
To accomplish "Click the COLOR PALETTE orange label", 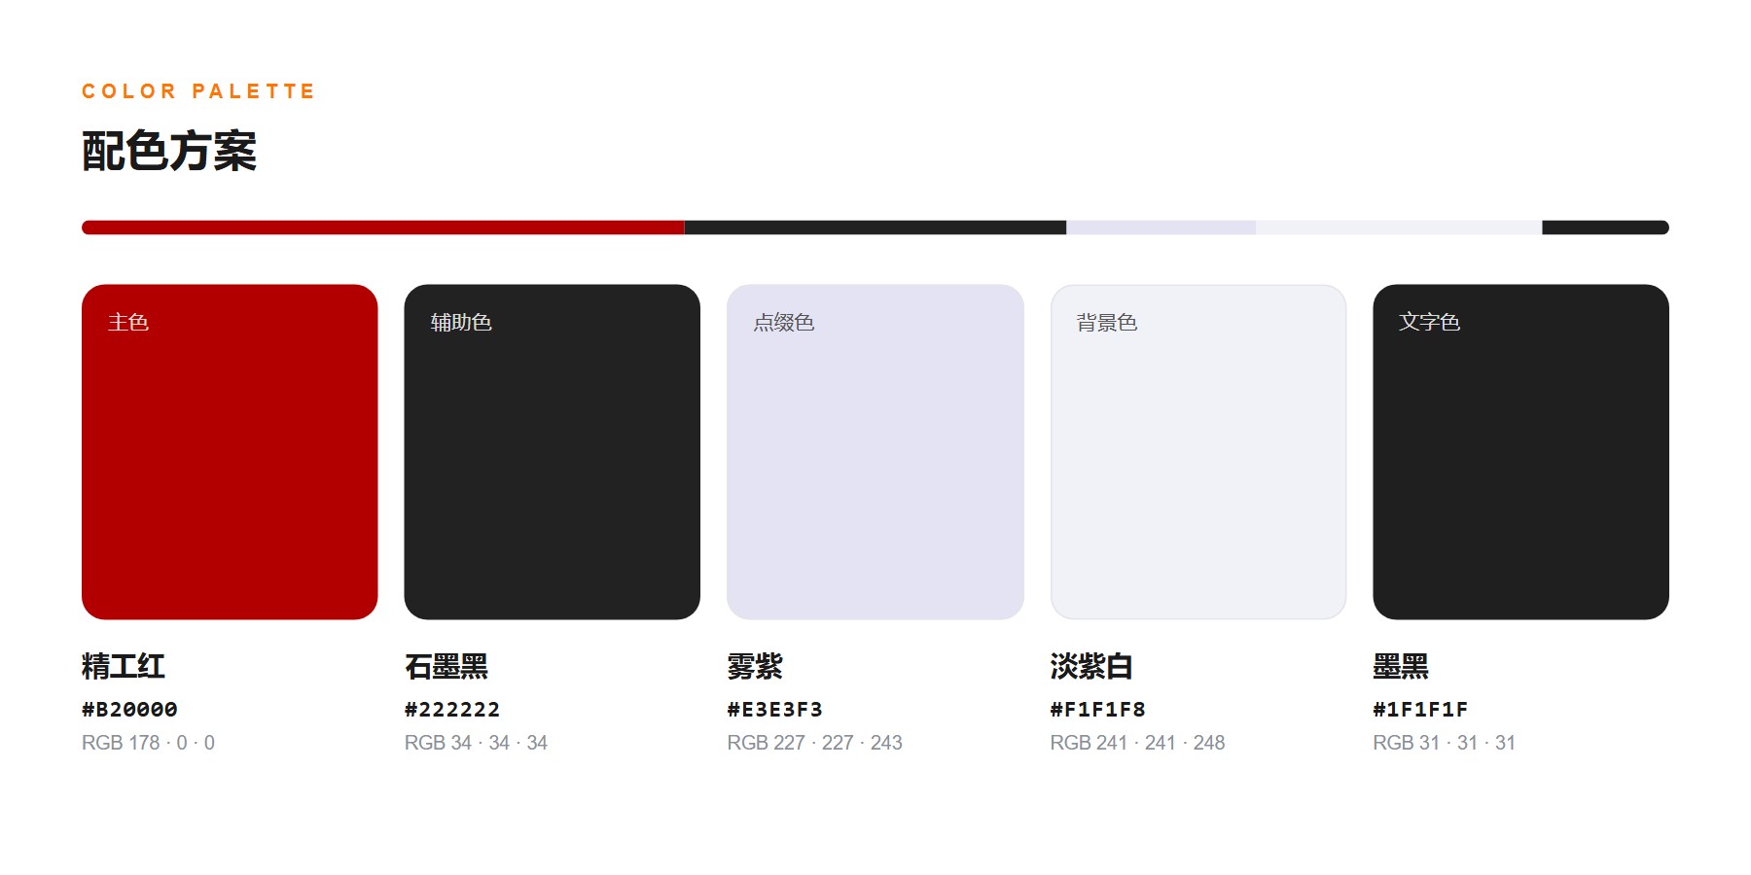I will pos(198,91).
